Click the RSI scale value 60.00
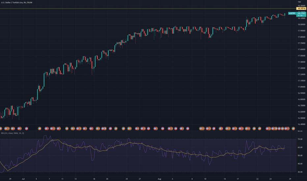This screenshot has width=307, height=181. (x=300, y=147)
